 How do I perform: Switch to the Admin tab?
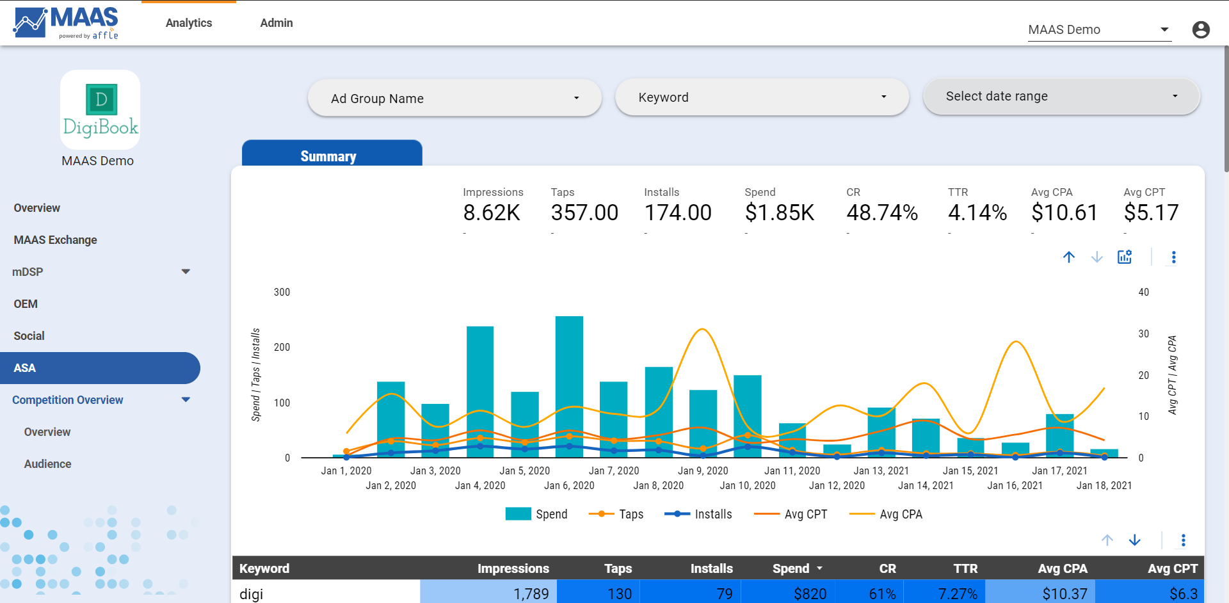tap(276, 22)
